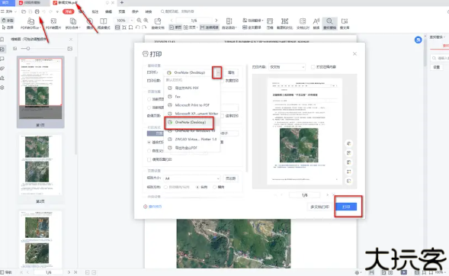
Task: Switch to the Start ribbon tab
Action: [68, 11]
